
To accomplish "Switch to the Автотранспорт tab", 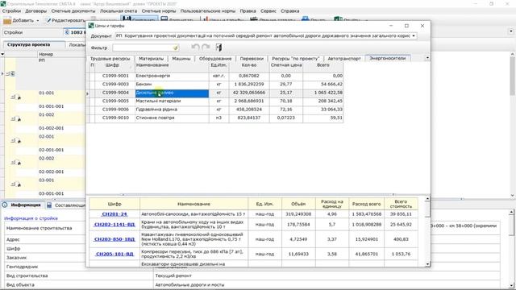I will point(344,59).
